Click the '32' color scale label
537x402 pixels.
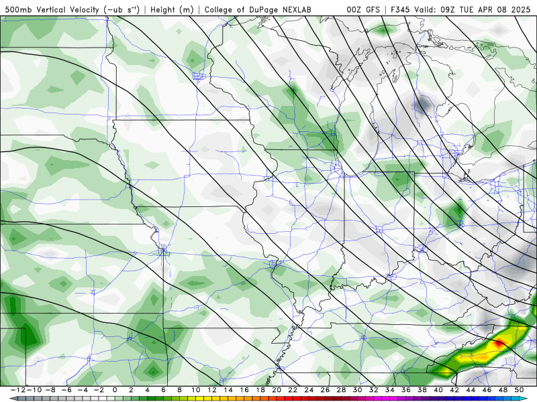click(x=374, y=390)
